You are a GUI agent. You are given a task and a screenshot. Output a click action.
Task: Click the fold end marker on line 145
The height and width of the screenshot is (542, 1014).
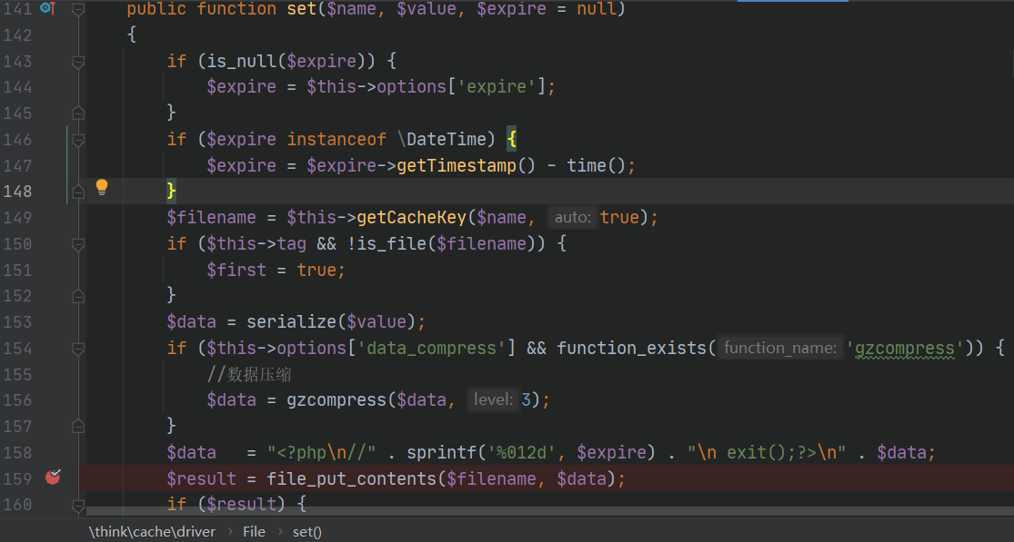coord(78,113)
